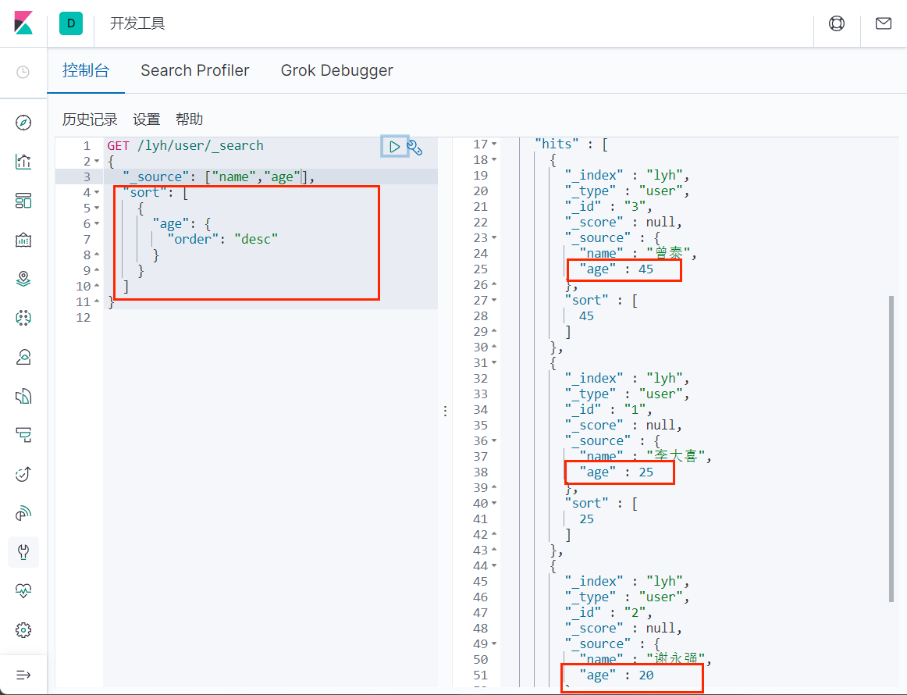
Task: Collapse the first hit at output line 18
Action: pyautogui.click(x=494, y=159)
